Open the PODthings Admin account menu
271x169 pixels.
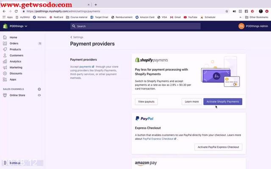point(253,26)
